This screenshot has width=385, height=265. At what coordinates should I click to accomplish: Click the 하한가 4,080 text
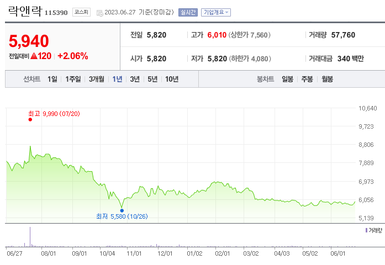click(250, 59)
